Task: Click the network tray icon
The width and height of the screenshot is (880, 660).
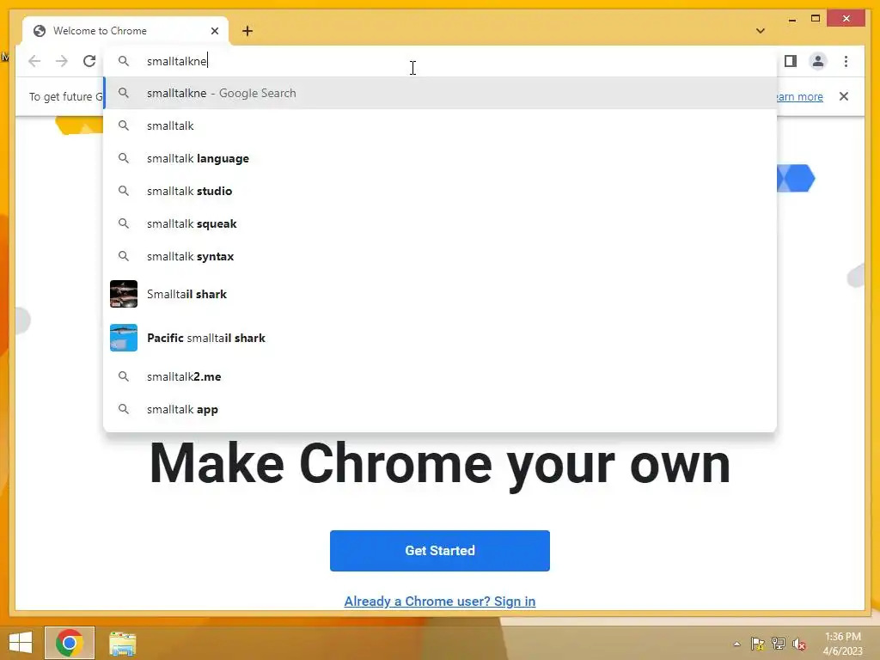Action: tap(779, 644)
